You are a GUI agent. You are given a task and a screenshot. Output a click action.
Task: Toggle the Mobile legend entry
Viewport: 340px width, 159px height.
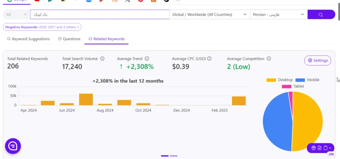(307, 80)
